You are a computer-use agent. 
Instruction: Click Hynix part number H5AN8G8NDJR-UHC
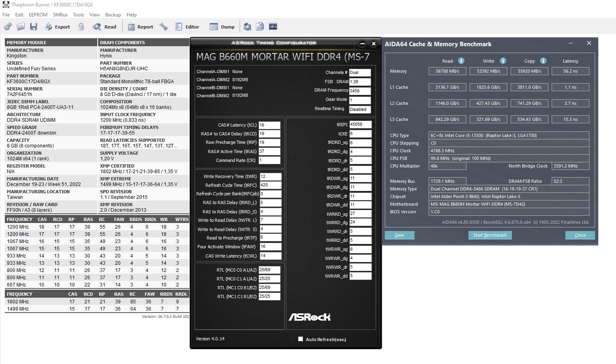[124, 68]
